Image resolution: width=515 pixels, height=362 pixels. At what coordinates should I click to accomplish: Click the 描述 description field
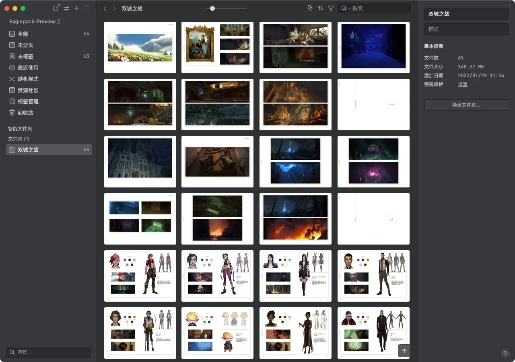466,29
